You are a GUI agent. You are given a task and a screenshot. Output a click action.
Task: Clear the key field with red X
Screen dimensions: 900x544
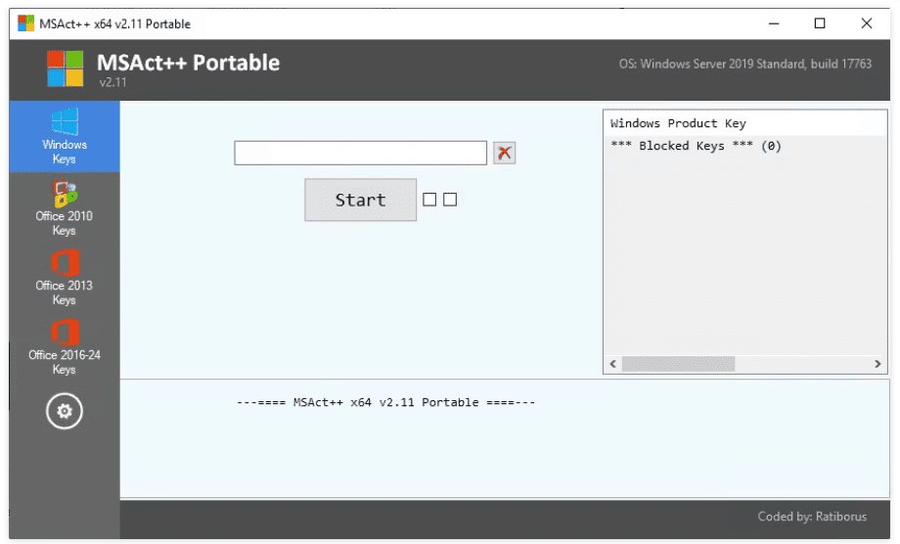point(504,154)
